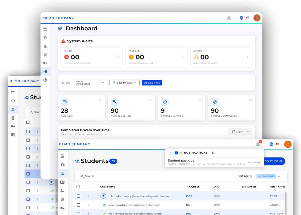This screenshot has width=301, height=215.
Task: Select all students header checkbox in front window
Action: [x=78, y=187]
